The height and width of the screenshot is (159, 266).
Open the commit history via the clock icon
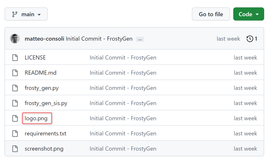[x=250, y=39]
